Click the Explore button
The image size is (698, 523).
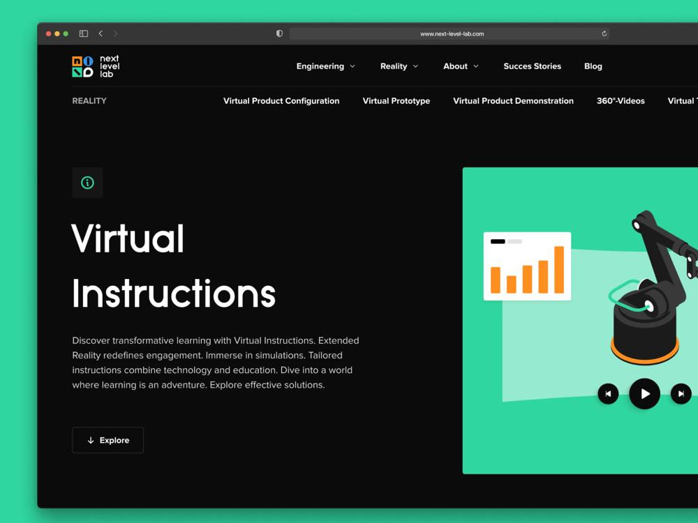(107, 440)
